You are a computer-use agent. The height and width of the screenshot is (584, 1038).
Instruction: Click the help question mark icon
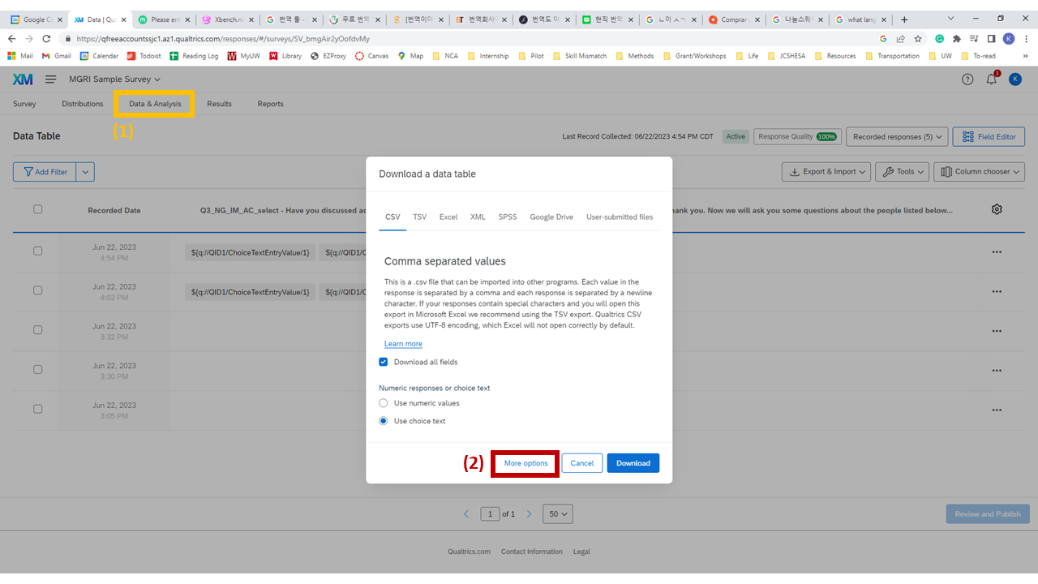tap(967, 79)
